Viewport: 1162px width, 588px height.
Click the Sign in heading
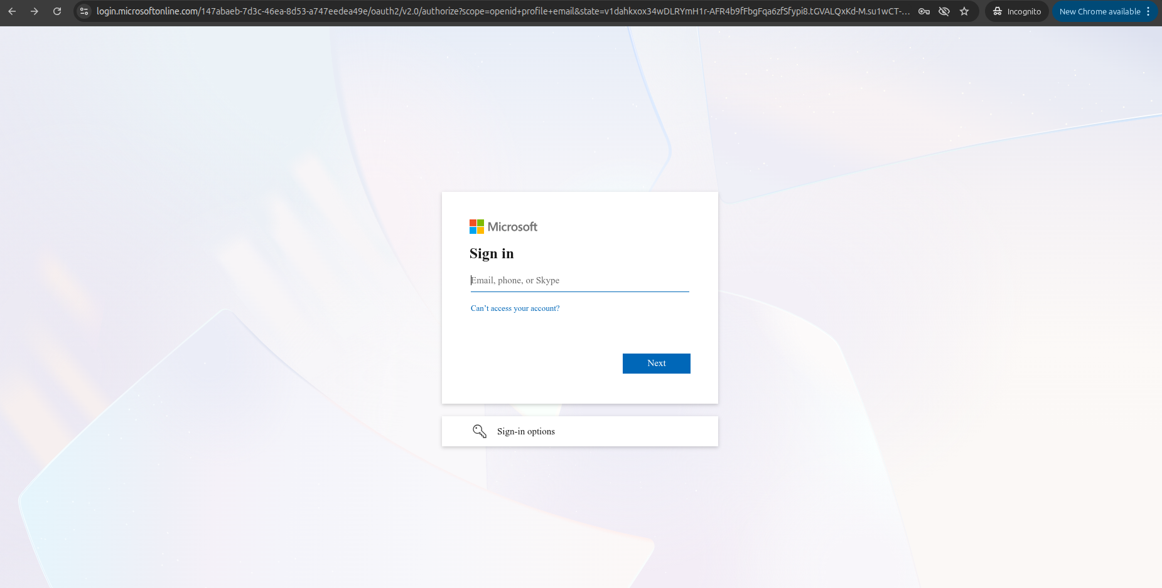coord(492,254)
